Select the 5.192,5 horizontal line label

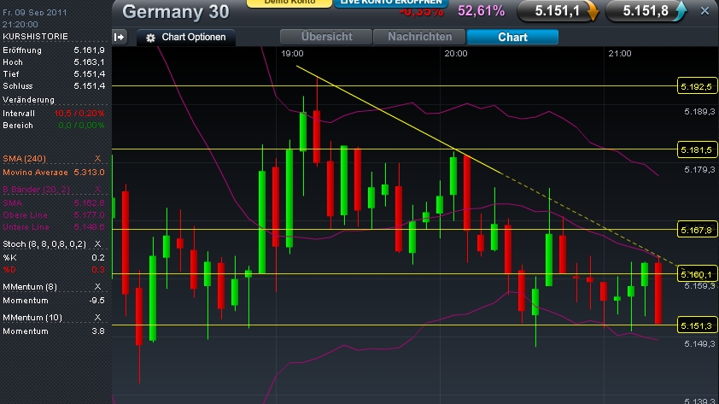pyautogui.click(x=697, y=86)
